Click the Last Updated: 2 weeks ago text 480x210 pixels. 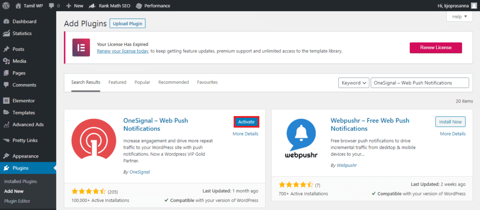438,184
